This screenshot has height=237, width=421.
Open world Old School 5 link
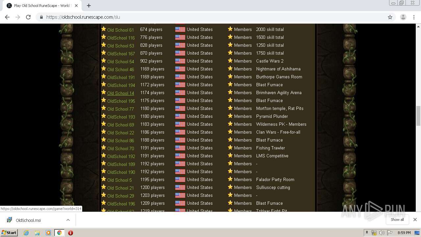pyautogui.click(x=119, y=180)
